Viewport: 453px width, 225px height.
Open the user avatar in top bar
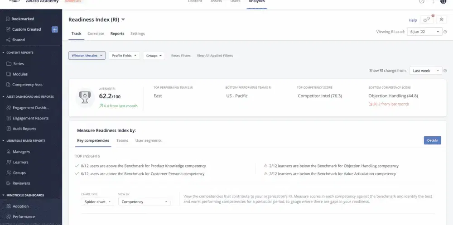[443, 1]
